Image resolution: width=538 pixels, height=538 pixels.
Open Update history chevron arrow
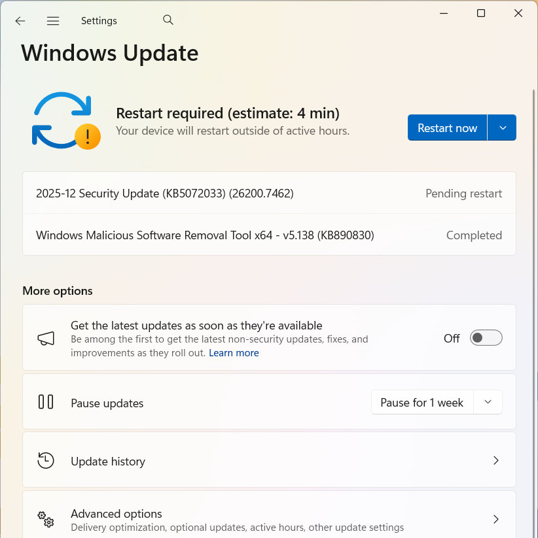point(495,460)
